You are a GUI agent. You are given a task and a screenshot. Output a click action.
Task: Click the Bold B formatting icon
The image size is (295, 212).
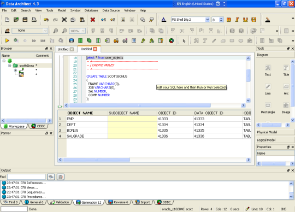click(229, 20)
